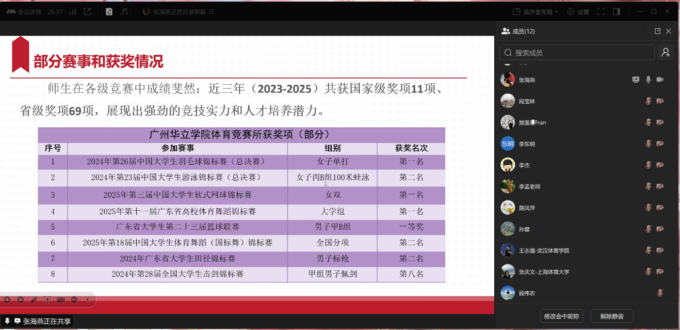Click 樊莲 Fran's muted microphone icon
Image resolution: width=680 pixels, height=330 pixels.
click(648, 122)
